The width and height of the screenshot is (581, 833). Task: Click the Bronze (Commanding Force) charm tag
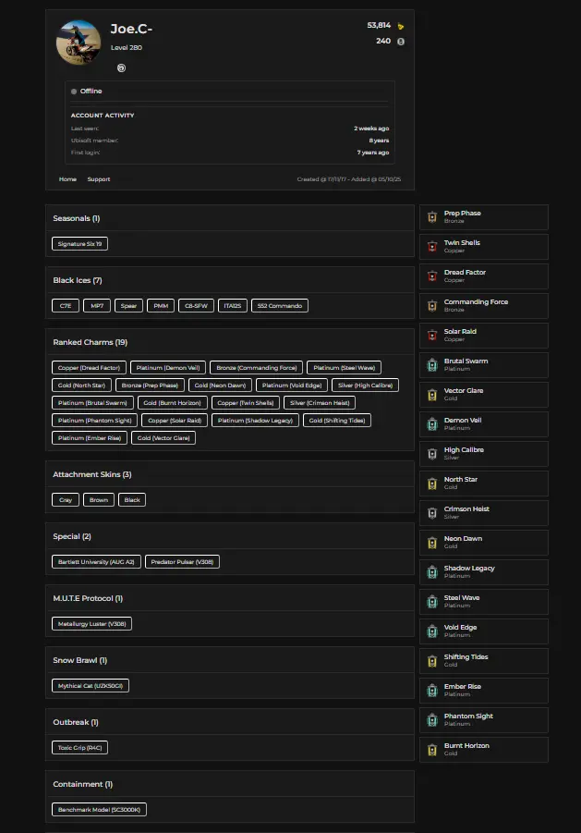tap(256, 368)
